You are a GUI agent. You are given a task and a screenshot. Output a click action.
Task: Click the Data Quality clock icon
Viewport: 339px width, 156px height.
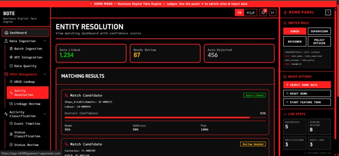pyautogui.click(x=11, y=66)
